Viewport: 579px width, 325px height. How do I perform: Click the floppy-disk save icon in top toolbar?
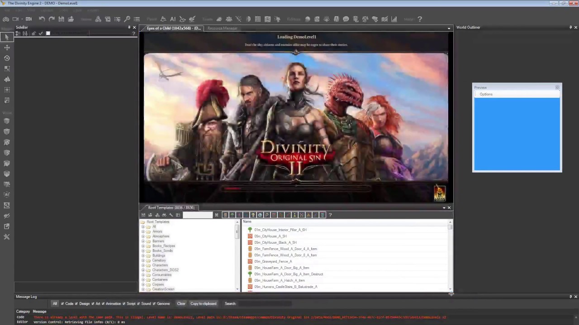coord(61,19)
